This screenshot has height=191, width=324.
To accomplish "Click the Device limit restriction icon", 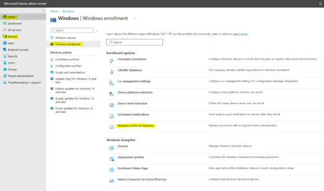I will click(x=112, y=105).
